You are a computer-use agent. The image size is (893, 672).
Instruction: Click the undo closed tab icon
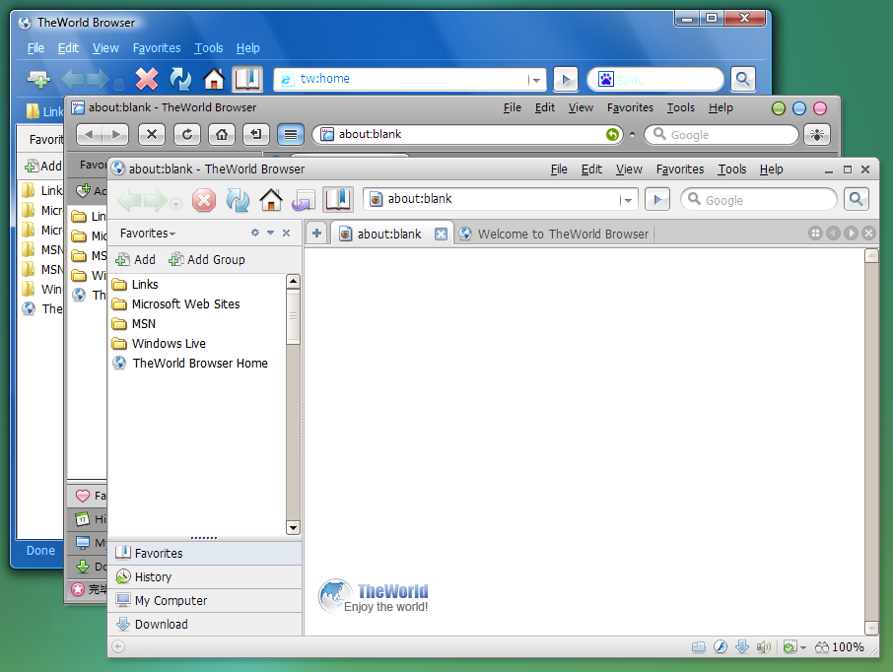point(304,200)
